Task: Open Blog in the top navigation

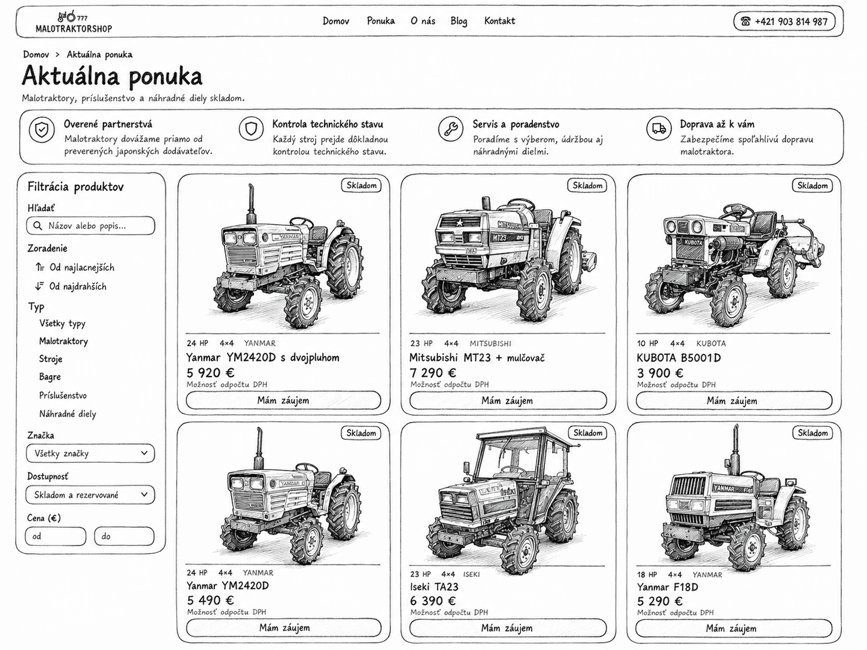Action: click(459, 21)
